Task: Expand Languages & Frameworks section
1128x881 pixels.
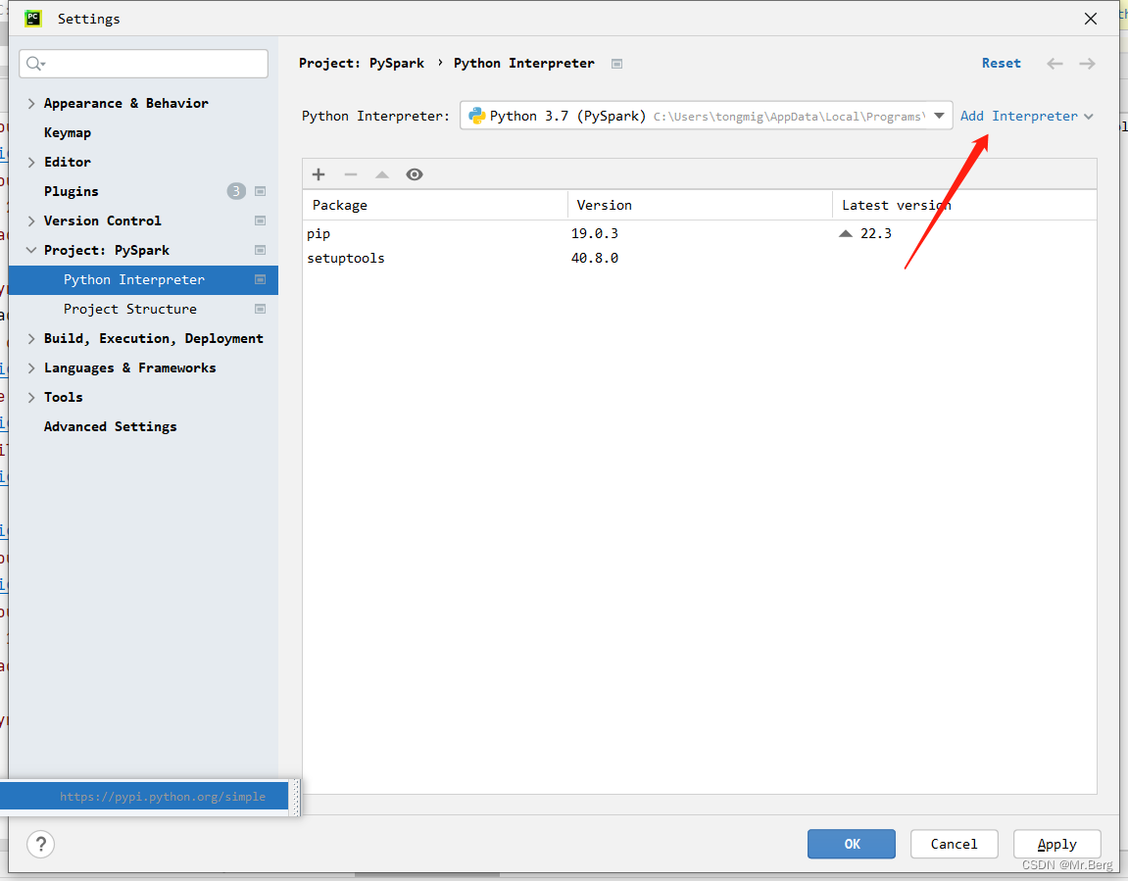Action: (x=31, y=368)
